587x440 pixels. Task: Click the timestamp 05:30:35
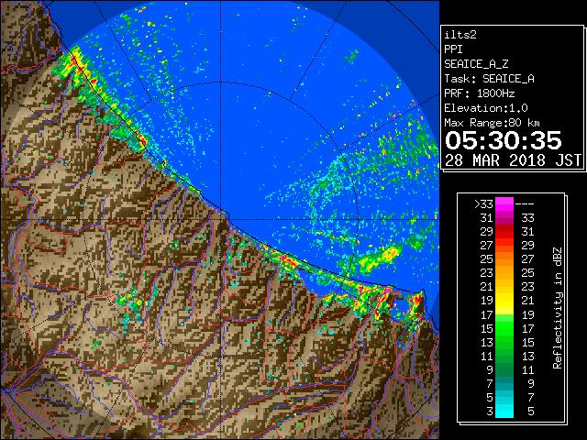click(504, 140)
